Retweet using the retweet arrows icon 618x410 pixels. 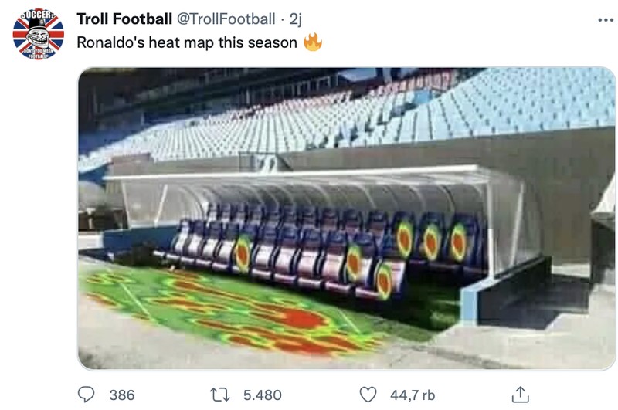[221, 395]
